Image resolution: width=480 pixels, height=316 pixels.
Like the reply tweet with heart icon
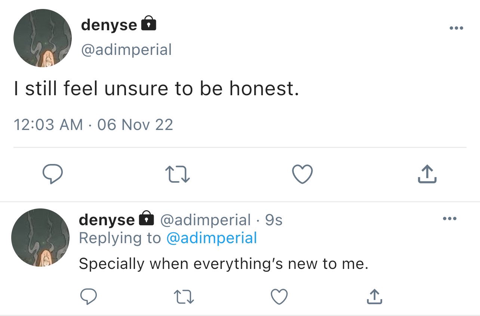279,297
